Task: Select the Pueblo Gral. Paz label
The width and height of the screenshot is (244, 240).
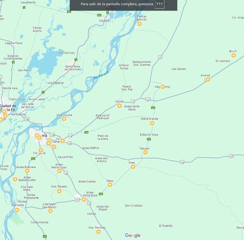Action: click(x=127, y=88)
